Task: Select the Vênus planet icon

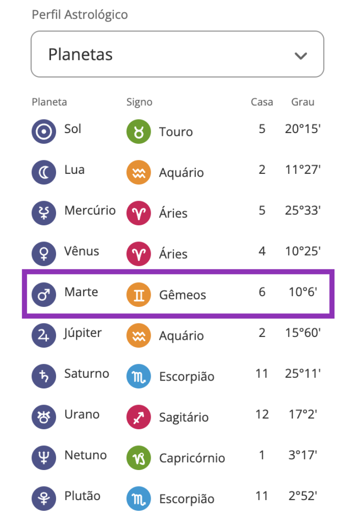Action: click(43, 254)
